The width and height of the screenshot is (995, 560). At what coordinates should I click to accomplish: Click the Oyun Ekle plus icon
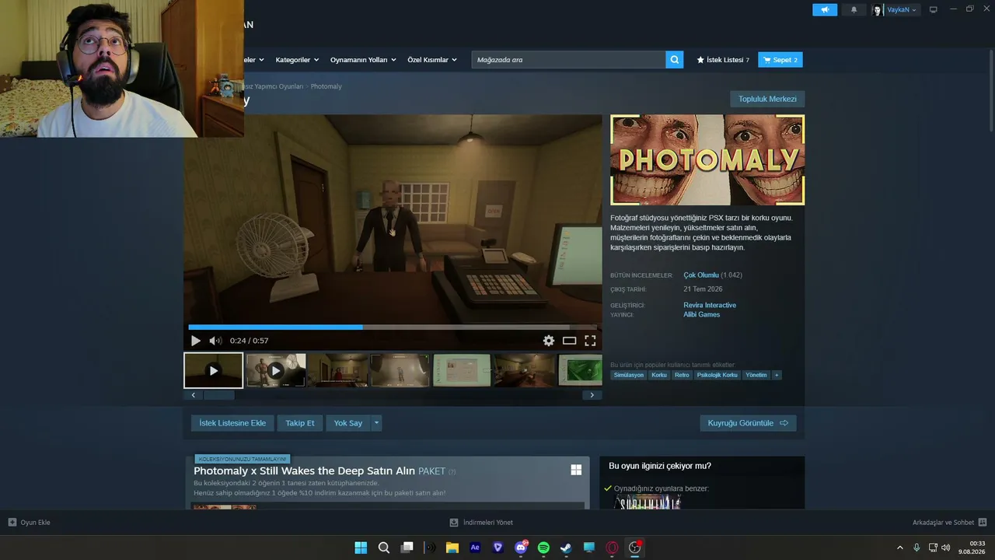click(12, 523)
